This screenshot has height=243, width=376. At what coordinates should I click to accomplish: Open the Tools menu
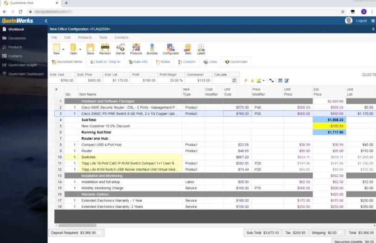point(103,37)
